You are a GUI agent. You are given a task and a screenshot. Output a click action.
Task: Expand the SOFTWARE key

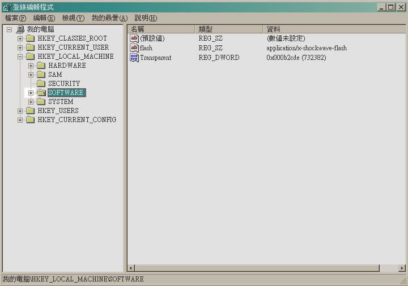31,93
